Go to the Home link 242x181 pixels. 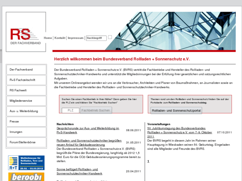click(x=48, y=38)
